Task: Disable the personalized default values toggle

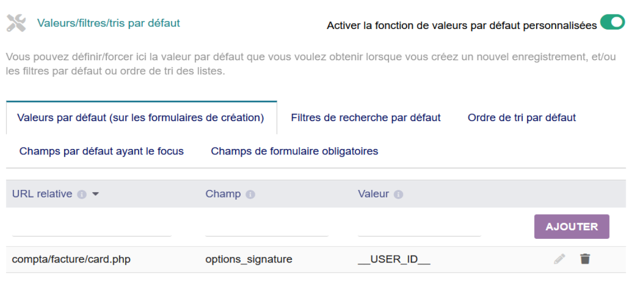Action: [x=612, y=23]
